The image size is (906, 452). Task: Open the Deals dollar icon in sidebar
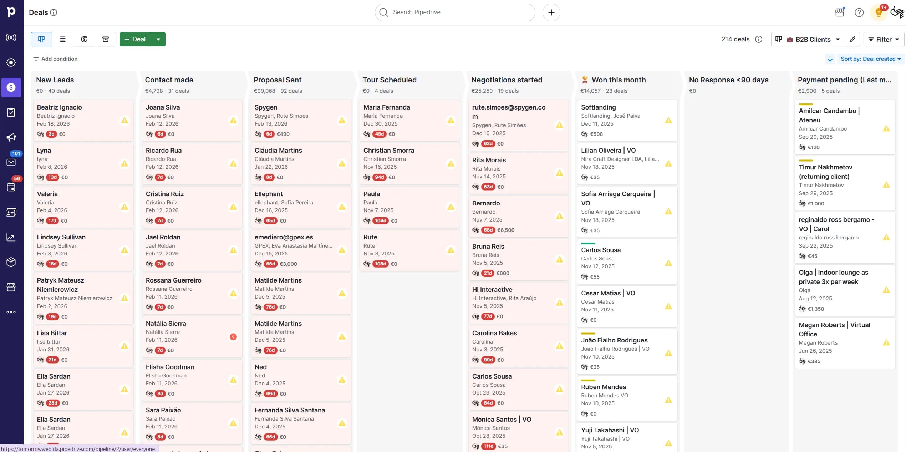pos(11,87)
